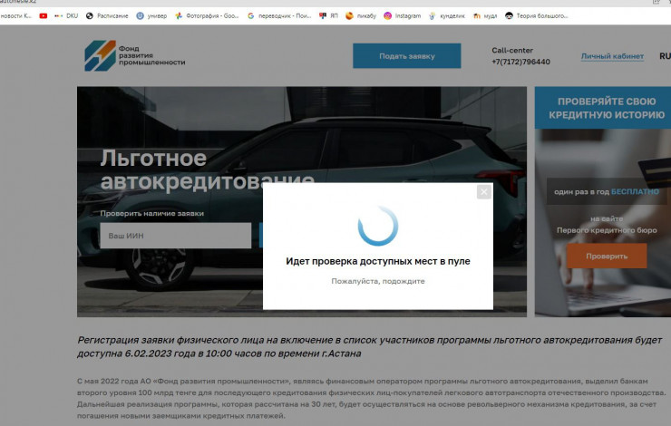671x426 pixels.
Task: Click the Фонд развития промышленности logo
Action: click(135, 55)
